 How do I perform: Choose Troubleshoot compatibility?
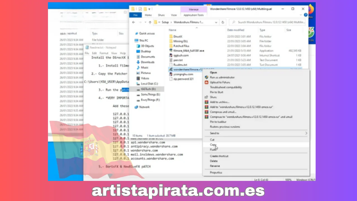[226, 87]
